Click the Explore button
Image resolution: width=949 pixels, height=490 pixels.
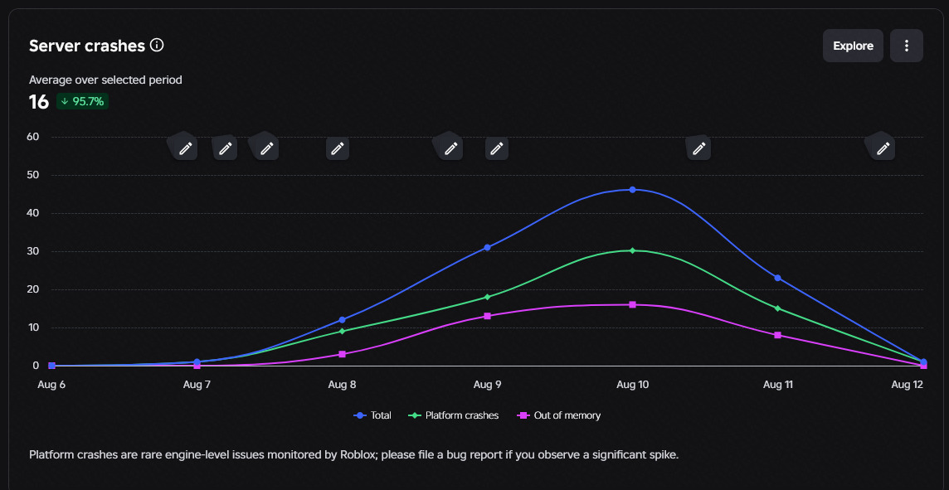point(853,46)
